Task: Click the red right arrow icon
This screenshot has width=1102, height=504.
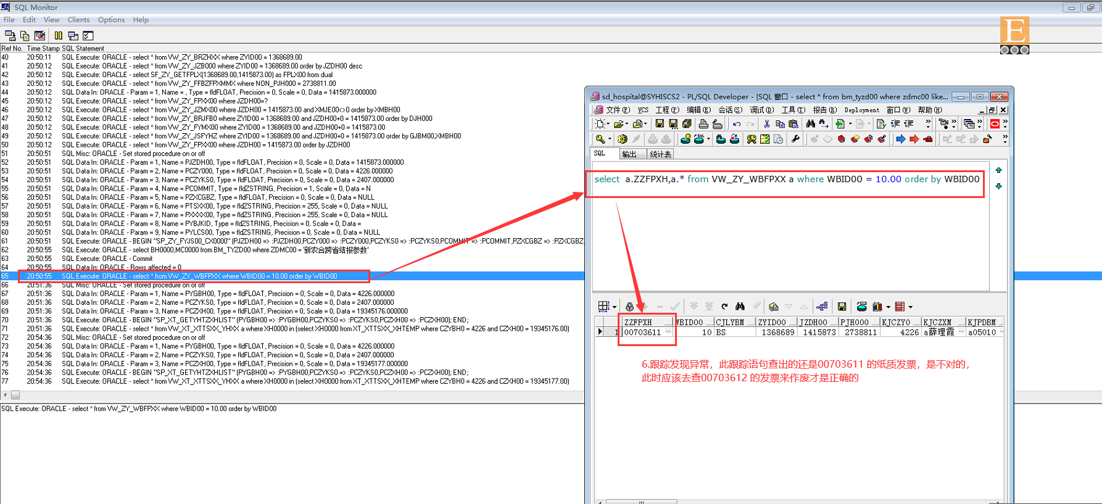Action: click(914, 139)
